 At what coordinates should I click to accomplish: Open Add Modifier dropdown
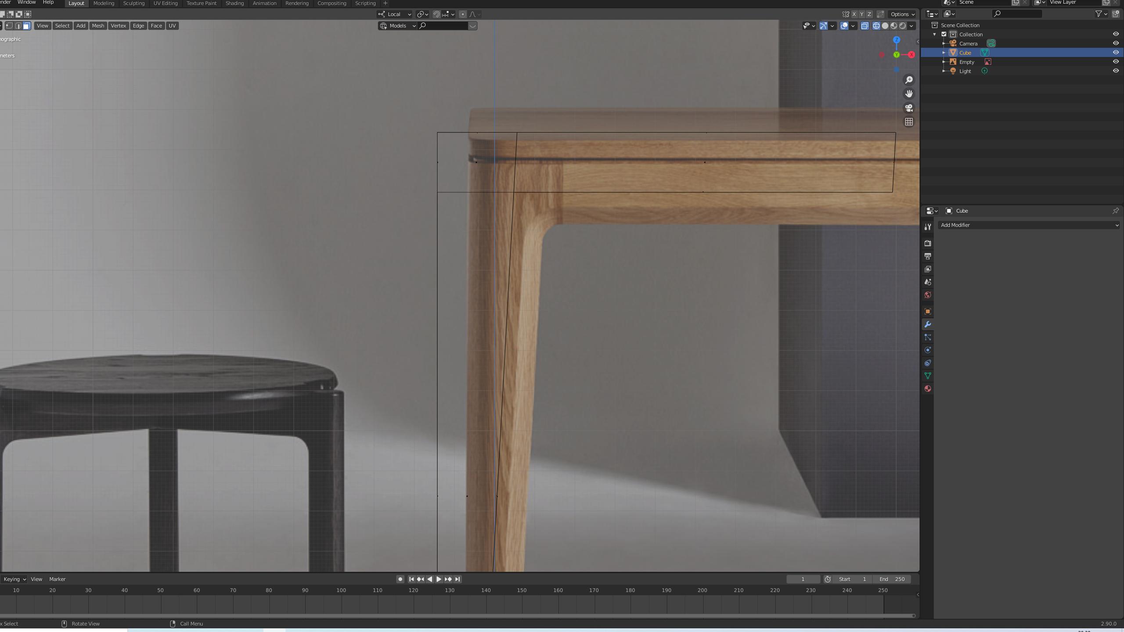coord(1029,225)
